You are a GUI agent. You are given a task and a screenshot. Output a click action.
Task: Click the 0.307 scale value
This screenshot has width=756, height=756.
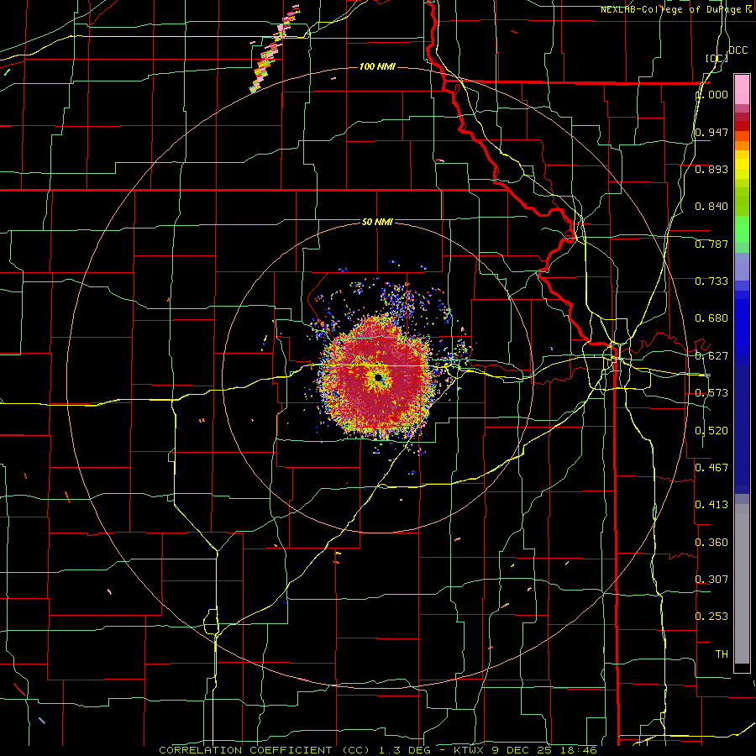point(711,579)
